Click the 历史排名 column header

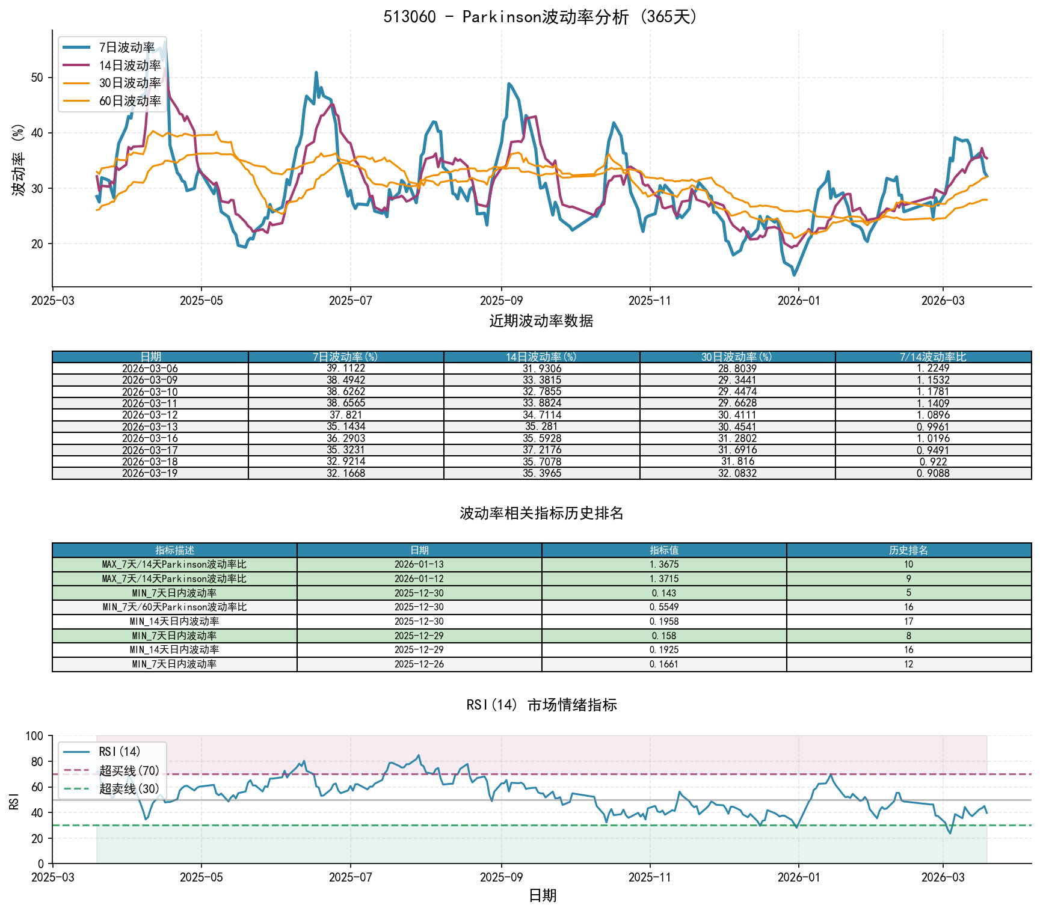908,550
